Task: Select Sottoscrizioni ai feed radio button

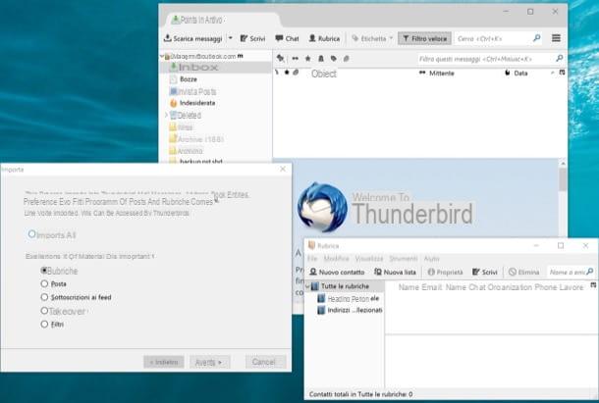Action: click(x=44, y=297)
